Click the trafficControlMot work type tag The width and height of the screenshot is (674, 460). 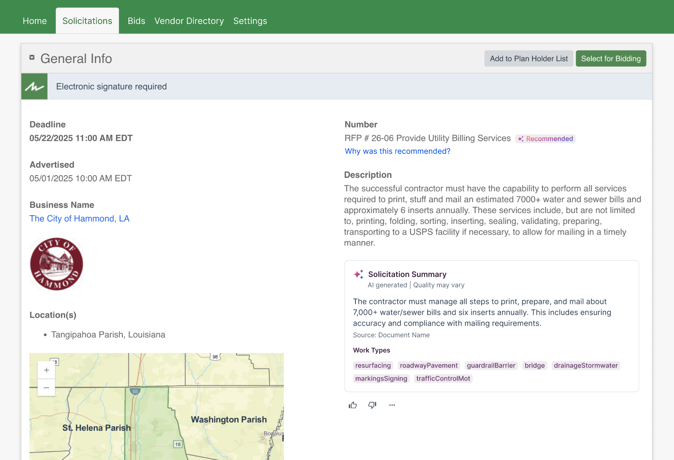tap(443, 379)
